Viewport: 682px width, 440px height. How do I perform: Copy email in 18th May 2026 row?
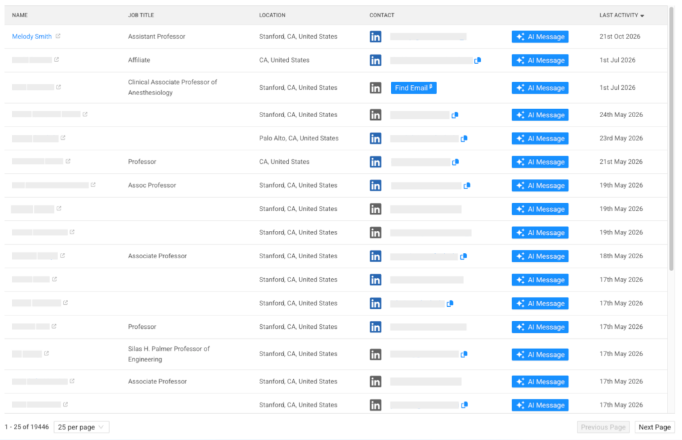464,256
